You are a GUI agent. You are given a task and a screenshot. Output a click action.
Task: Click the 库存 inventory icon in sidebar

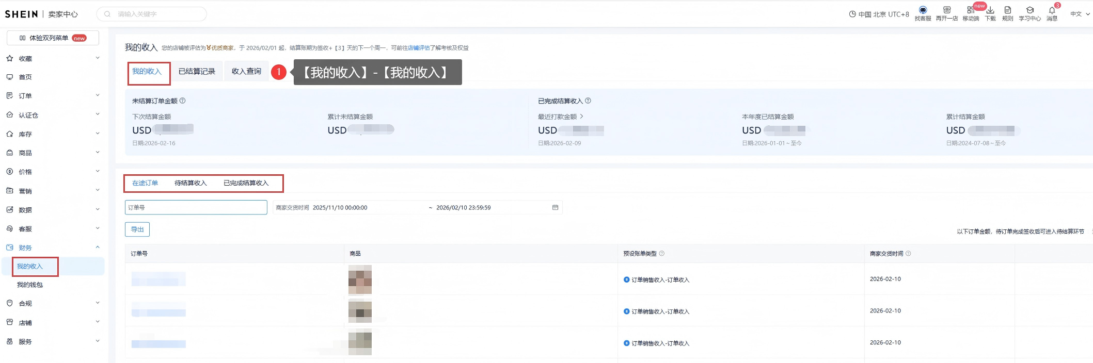click(x=9, y=134)
